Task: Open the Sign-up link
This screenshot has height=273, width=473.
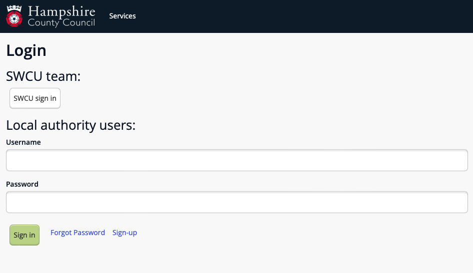Action: (x=124, y=233)
